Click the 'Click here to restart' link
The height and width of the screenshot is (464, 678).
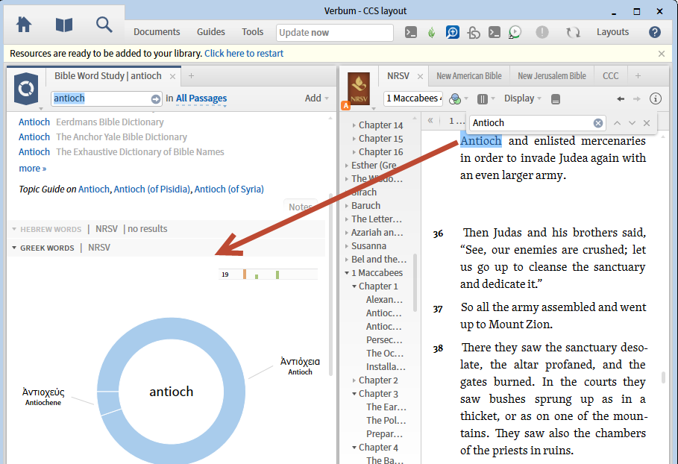(244, 54)
